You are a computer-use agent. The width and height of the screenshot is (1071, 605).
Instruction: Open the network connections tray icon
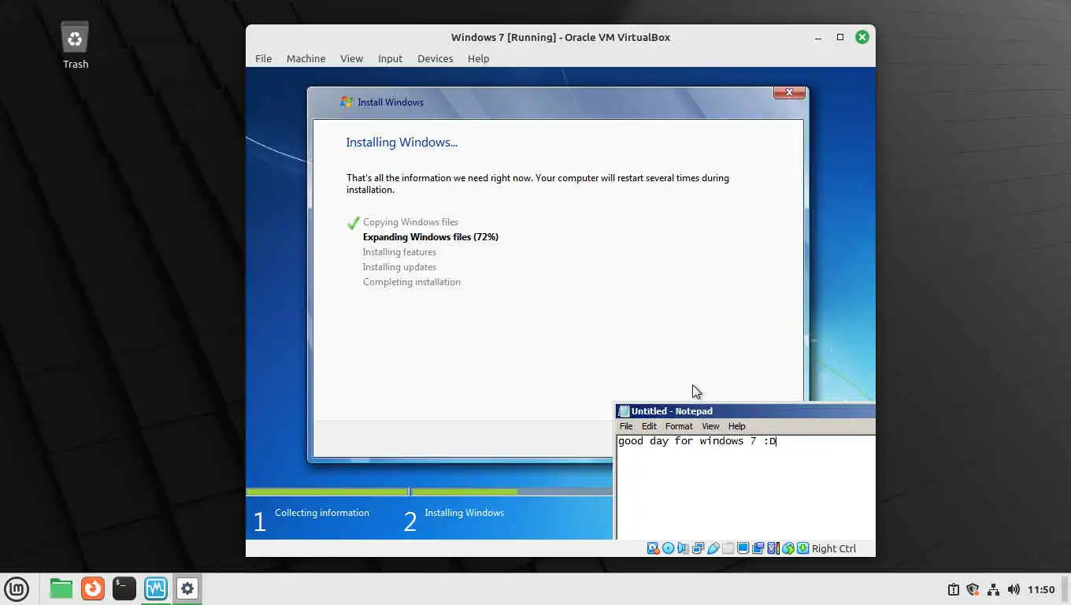[993, 589]
